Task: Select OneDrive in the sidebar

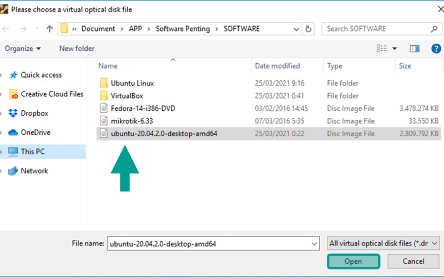Action: [36, 132]
